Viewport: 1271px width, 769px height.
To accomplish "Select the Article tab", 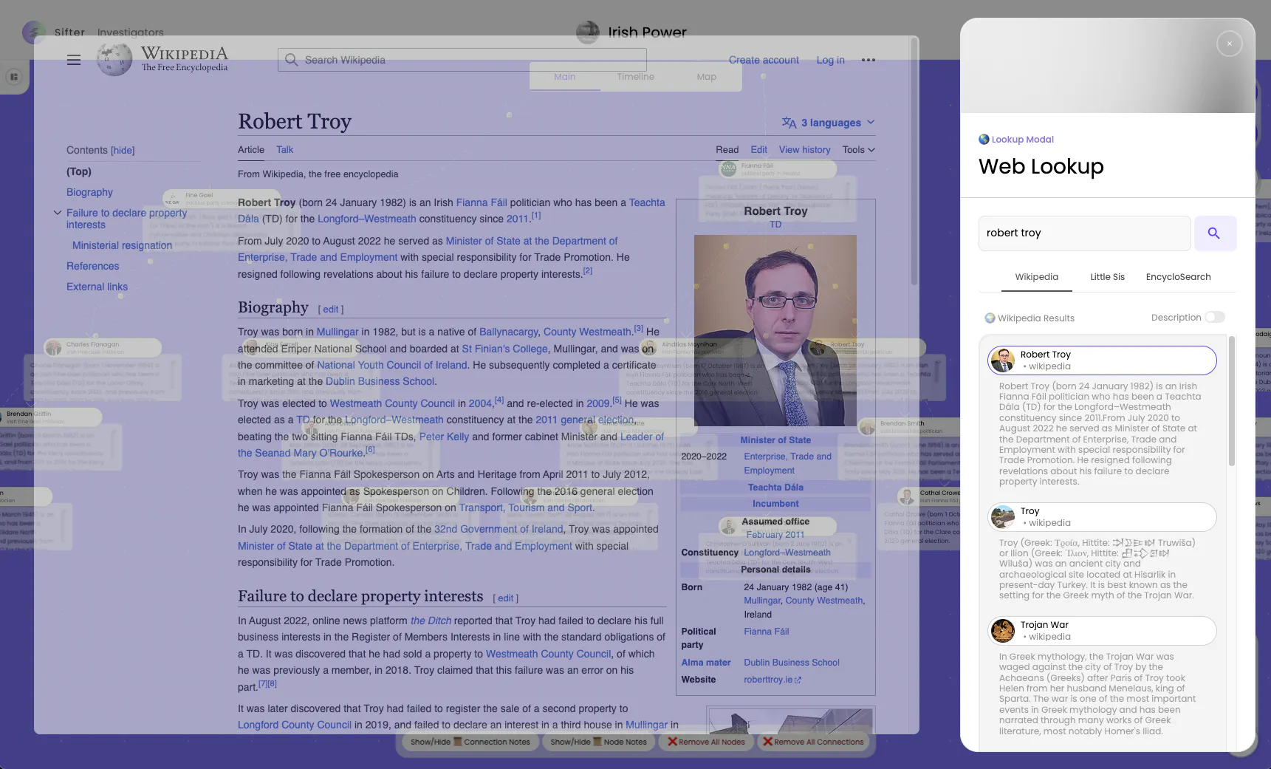I will coord(251,150).
